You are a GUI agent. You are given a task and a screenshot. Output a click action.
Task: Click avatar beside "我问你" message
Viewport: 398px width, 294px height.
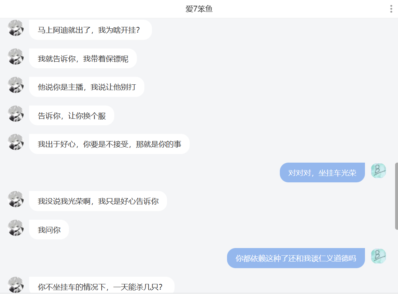click(x=16, y=228)
